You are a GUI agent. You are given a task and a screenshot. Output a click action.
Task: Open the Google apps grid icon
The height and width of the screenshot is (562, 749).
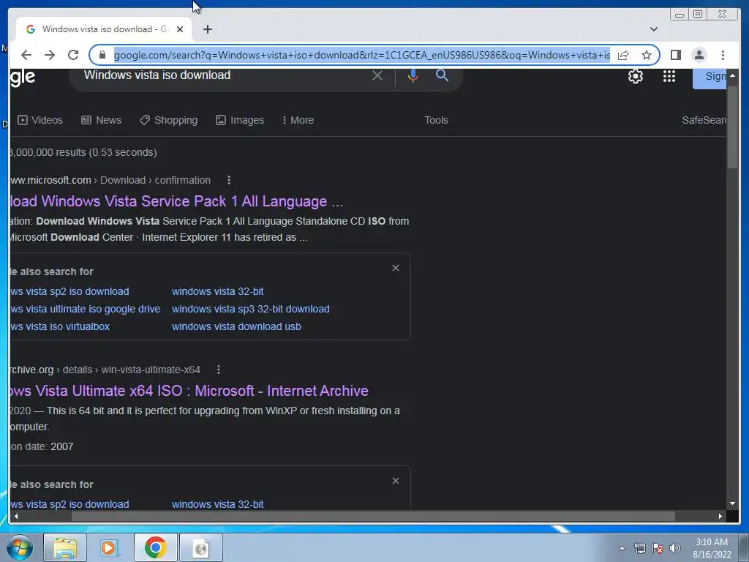tap(669, 76)
